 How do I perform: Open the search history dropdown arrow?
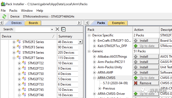[x=52, y=29]
